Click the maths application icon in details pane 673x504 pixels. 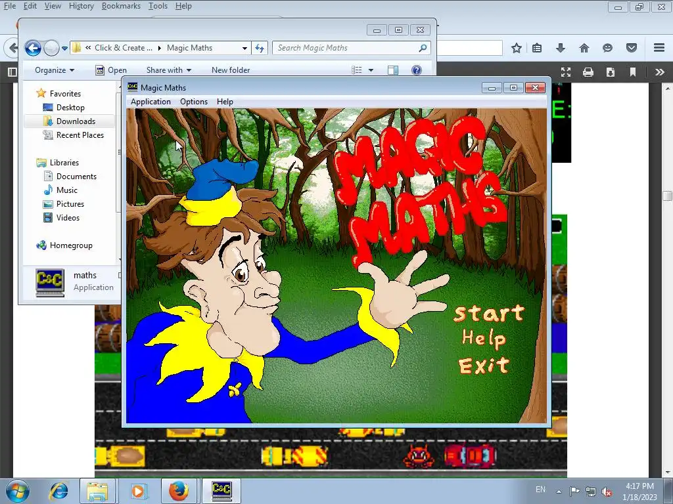(50, 282)
